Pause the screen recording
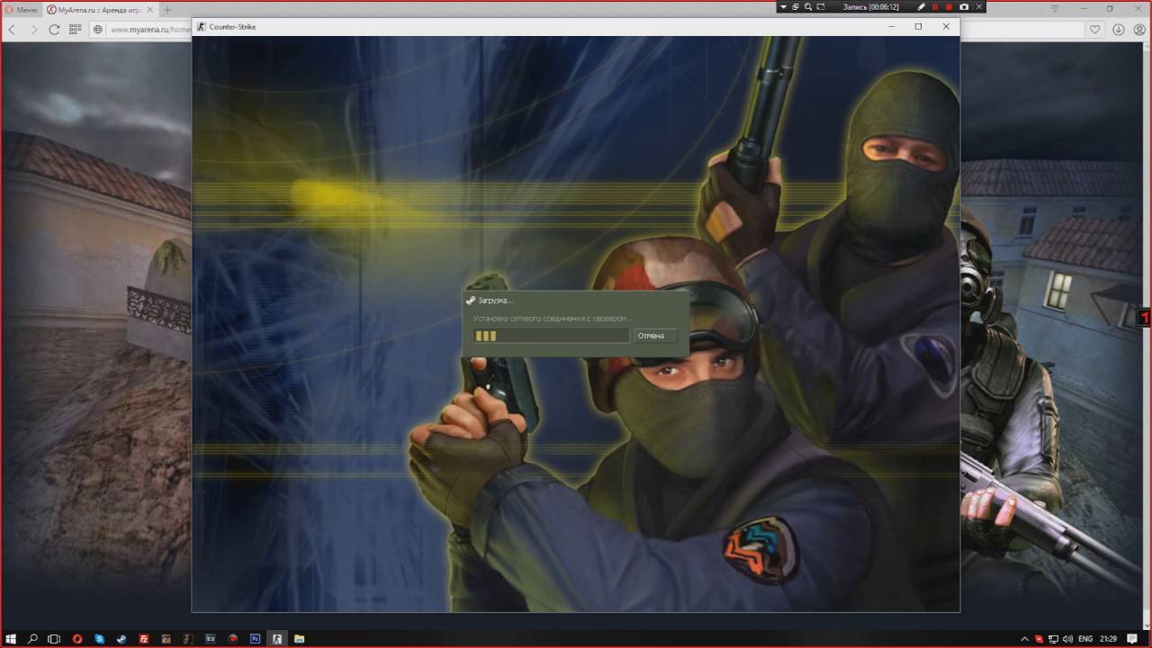 935,7
